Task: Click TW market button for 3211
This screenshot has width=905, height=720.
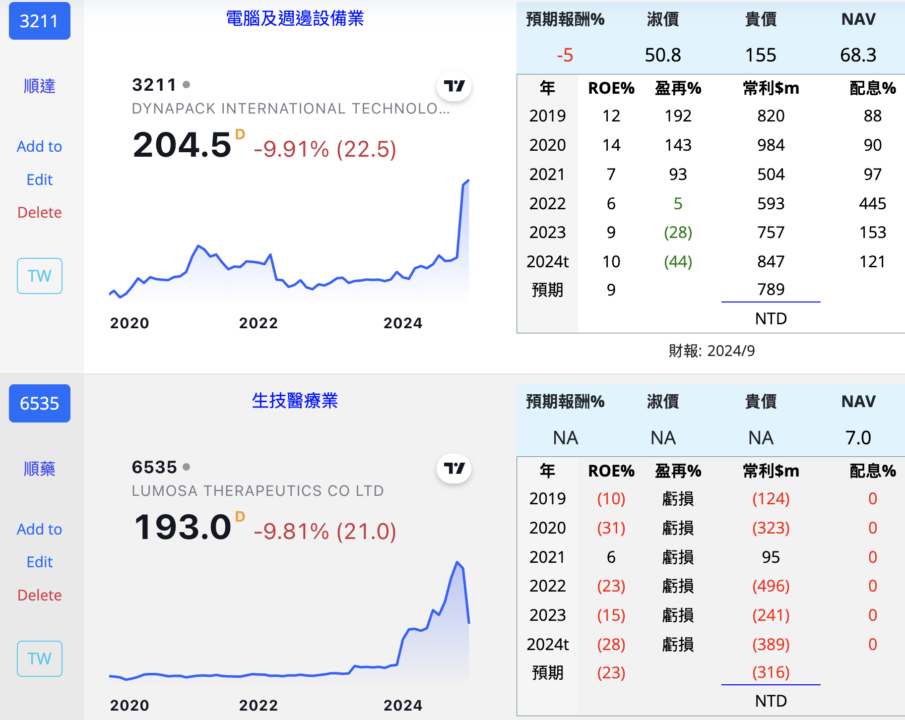Action: click(x=40, y=276)
